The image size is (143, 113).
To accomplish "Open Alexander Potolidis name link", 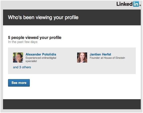I will [x=41, y=54].
